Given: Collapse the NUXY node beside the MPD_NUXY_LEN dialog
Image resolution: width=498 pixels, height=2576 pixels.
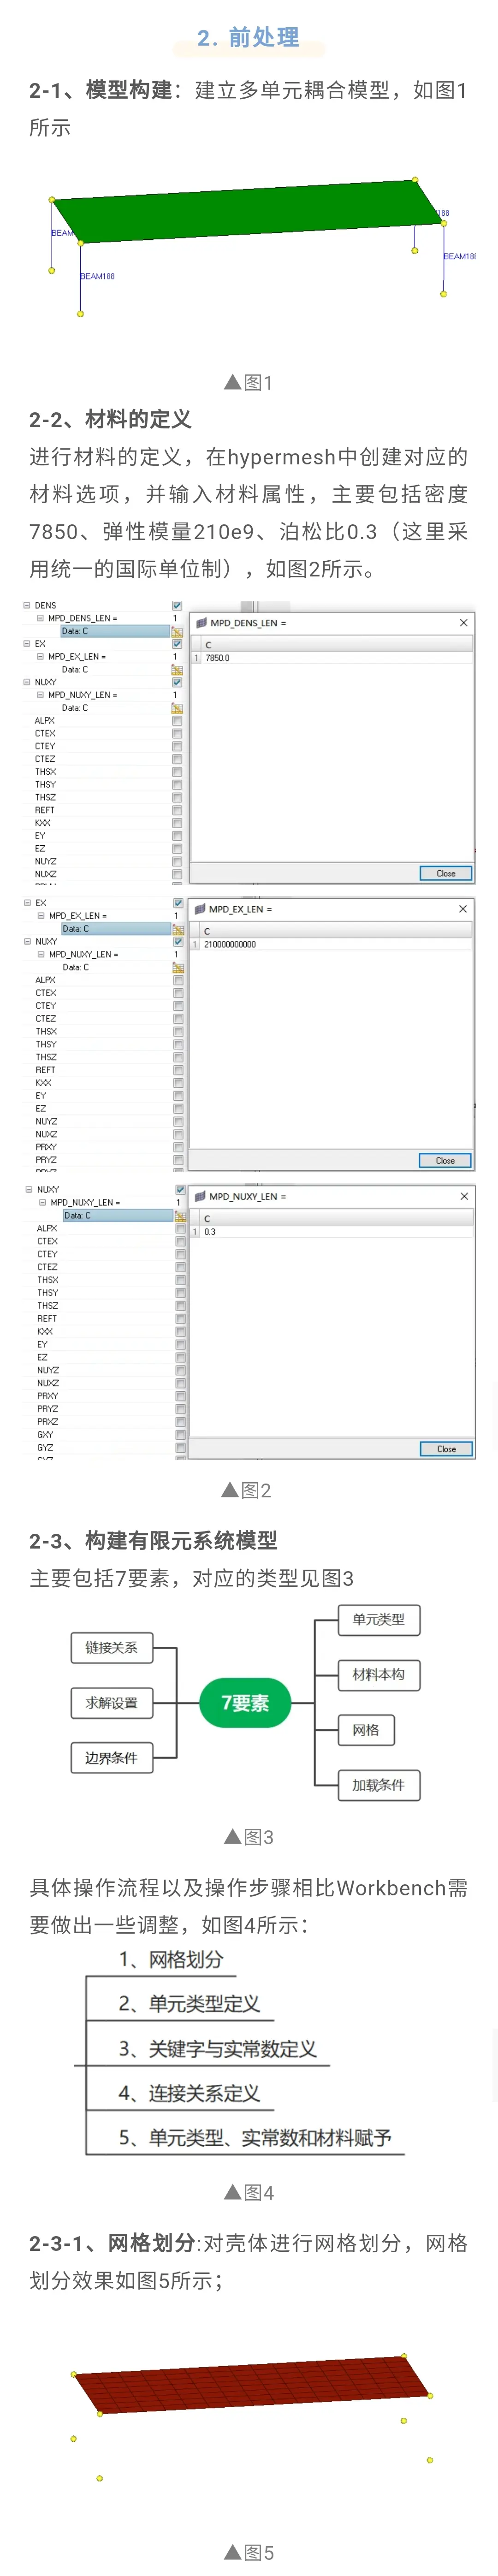Looking at the screenshot, I should pos(29,1190).
